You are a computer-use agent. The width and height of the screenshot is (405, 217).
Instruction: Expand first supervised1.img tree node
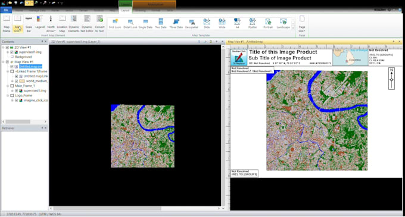8,52
